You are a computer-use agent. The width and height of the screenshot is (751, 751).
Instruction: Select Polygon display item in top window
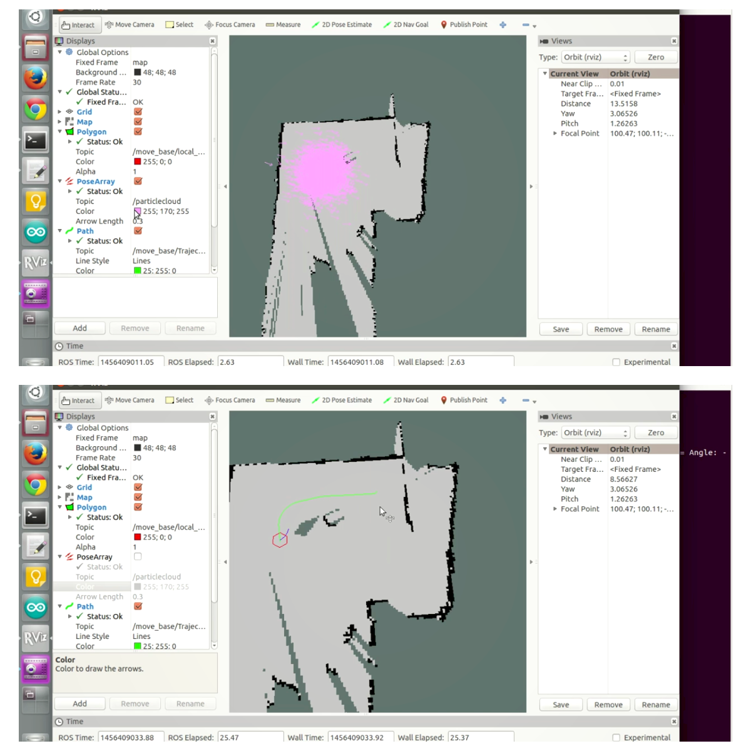tap(91, 132)
